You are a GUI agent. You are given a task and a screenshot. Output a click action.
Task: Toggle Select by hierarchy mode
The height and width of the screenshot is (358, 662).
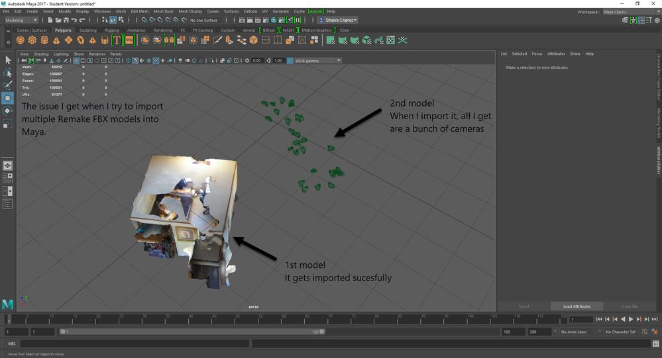[x=105, y=20]
